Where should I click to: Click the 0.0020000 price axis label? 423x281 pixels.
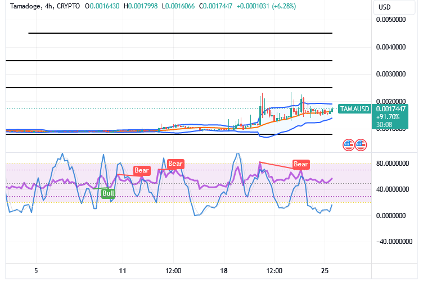pyautogui.click(x=391, y=101)
